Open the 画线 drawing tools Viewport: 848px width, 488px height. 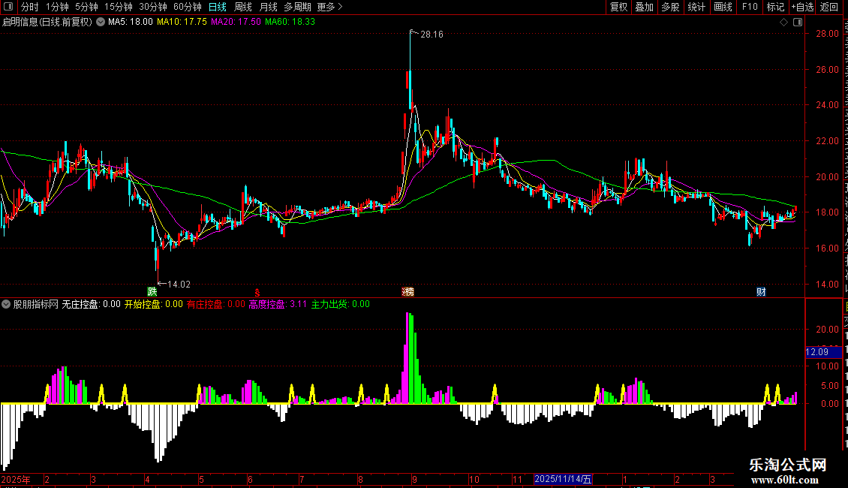723,7
